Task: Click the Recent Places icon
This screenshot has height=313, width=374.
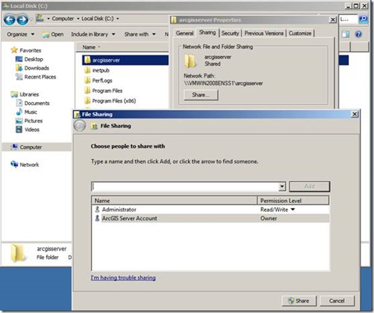Action: point(19,76)
